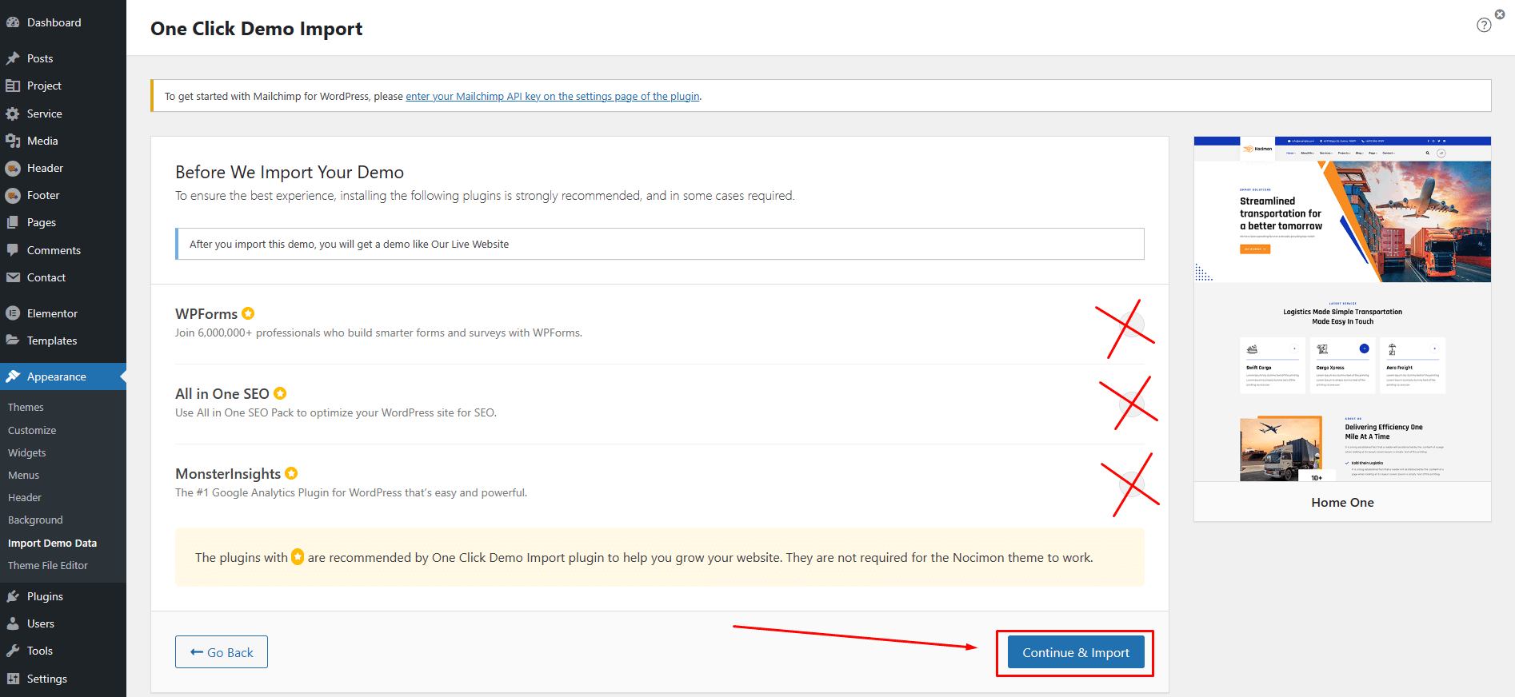Image resolution: width=1515 pixels, height=697 pixels.
Task: Open the help question mark icon
Action: point(1484,25)
